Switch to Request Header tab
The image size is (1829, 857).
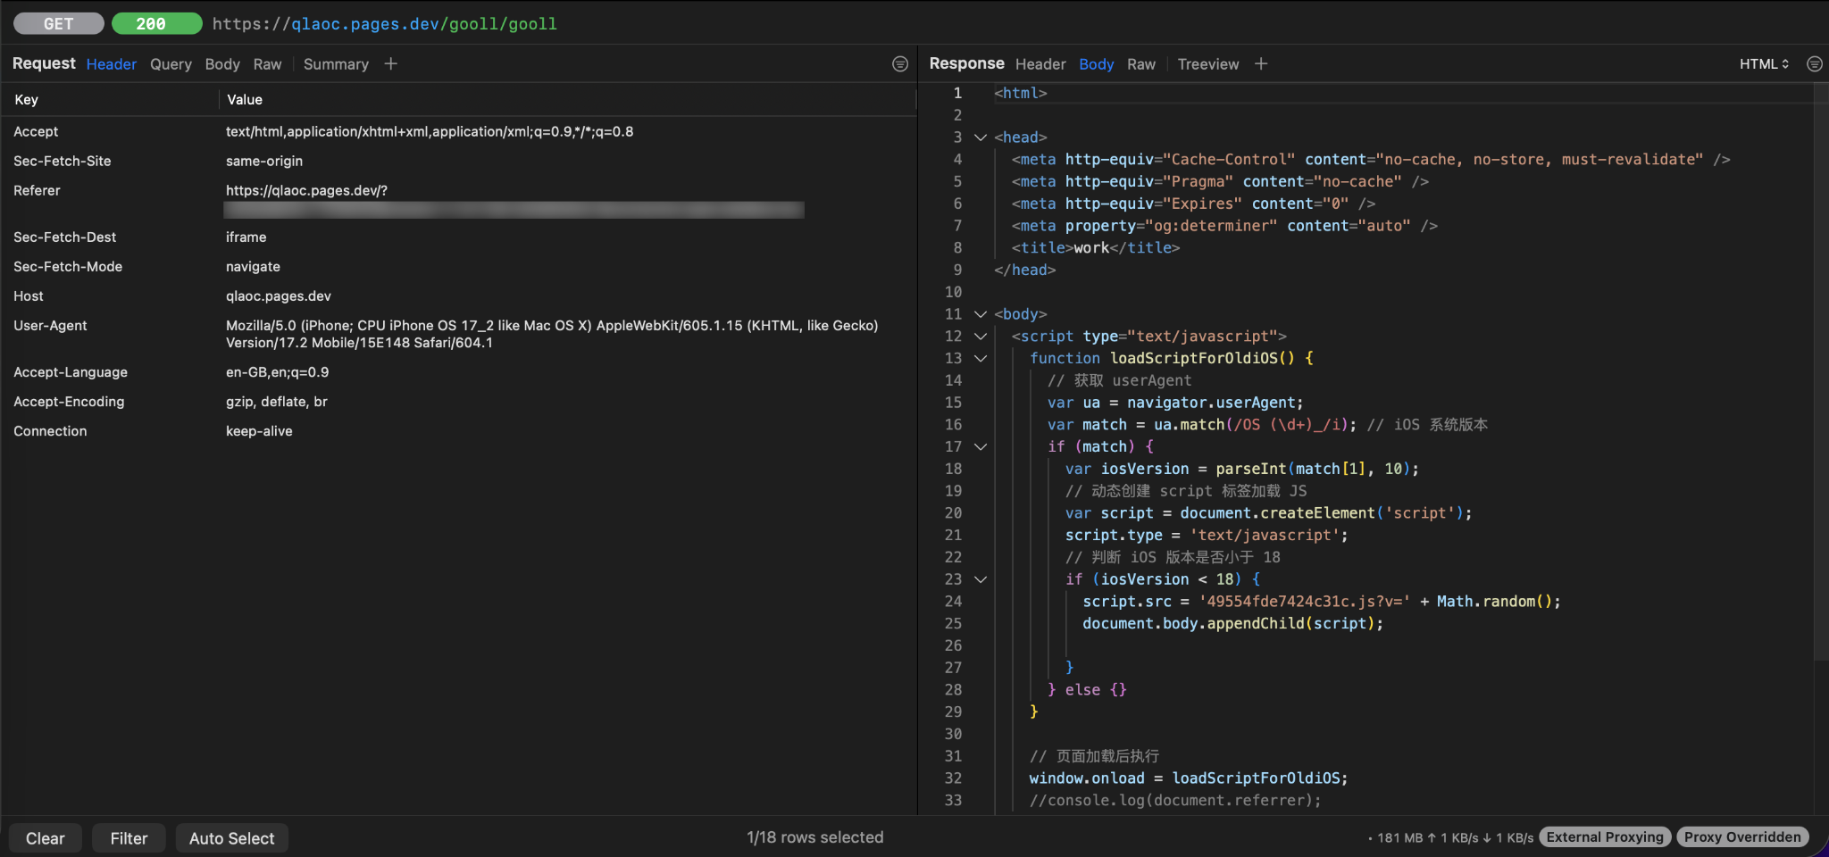click(x=112, y=63)
